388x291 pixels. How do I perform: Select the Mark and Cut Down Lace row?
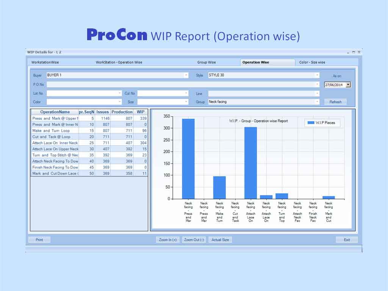pyautogui.click(x=89, y=174)
